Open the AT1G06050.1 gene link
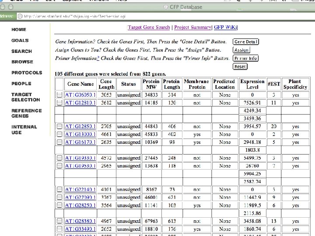 80,95
